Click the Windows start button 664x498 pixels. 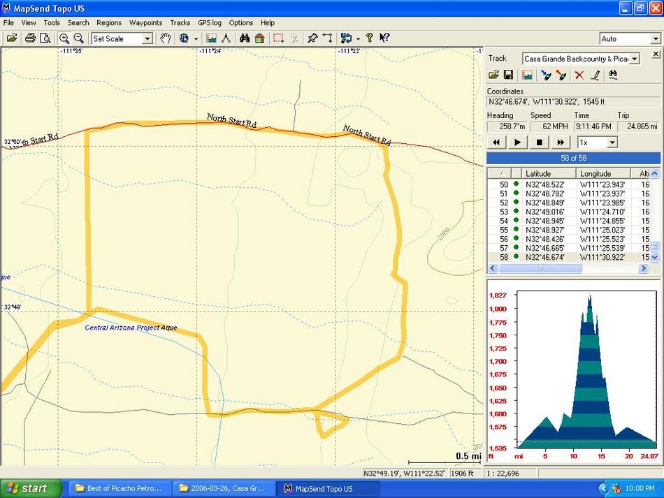[x=27, y=488]
